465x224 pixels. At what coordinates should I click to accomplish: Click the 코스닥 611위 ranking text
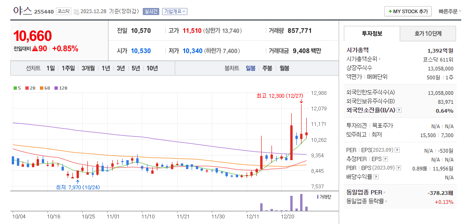[438, 59]
